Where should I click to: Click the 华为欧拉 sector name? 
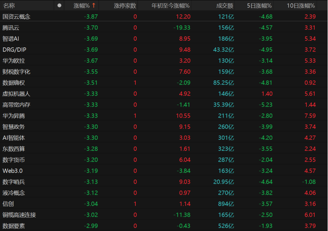point(13,61)
